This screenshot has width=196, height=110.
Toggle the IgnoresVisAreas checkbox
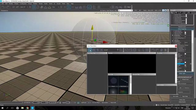tap(185, 32)
